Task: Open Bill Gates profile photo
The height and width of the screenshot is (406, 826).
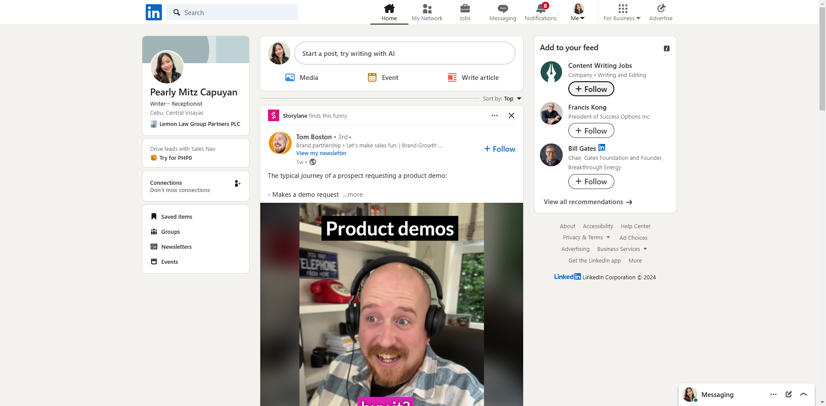Action: tap(551, 155)
